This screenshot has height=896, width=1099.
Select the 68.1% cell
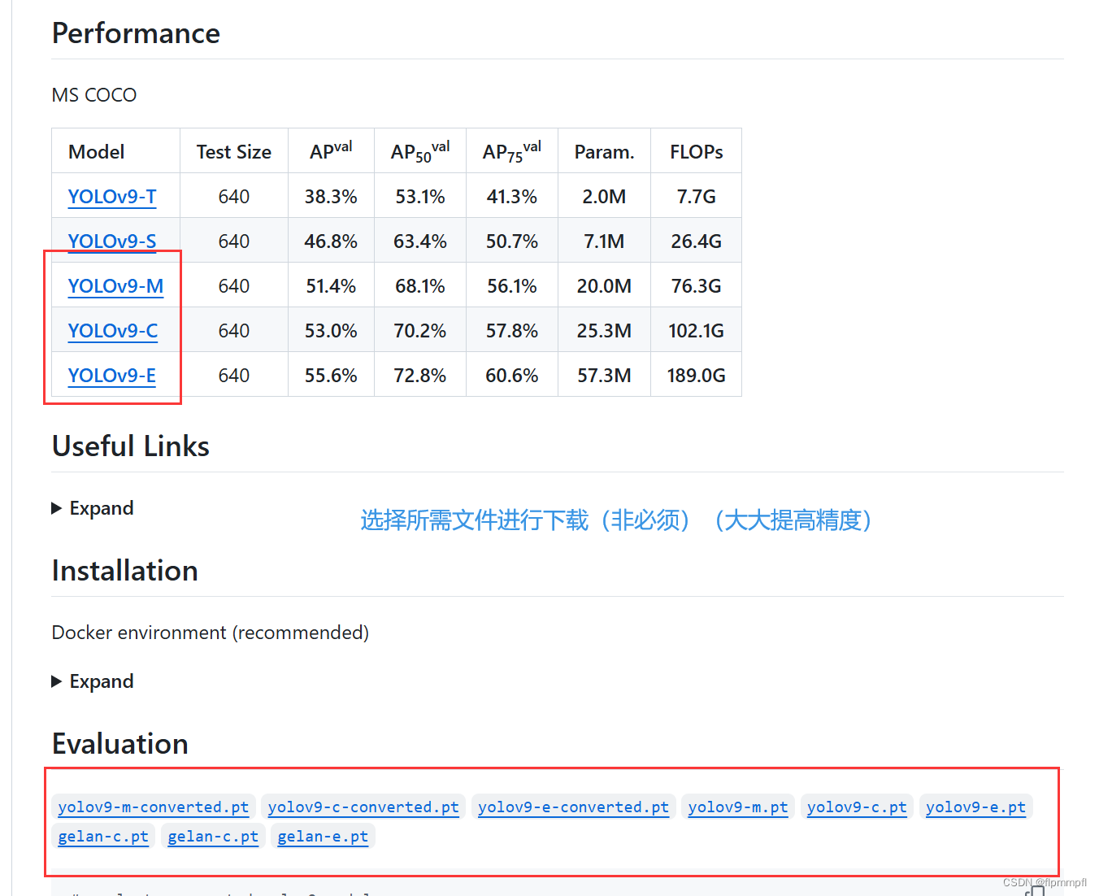point(420,286)
